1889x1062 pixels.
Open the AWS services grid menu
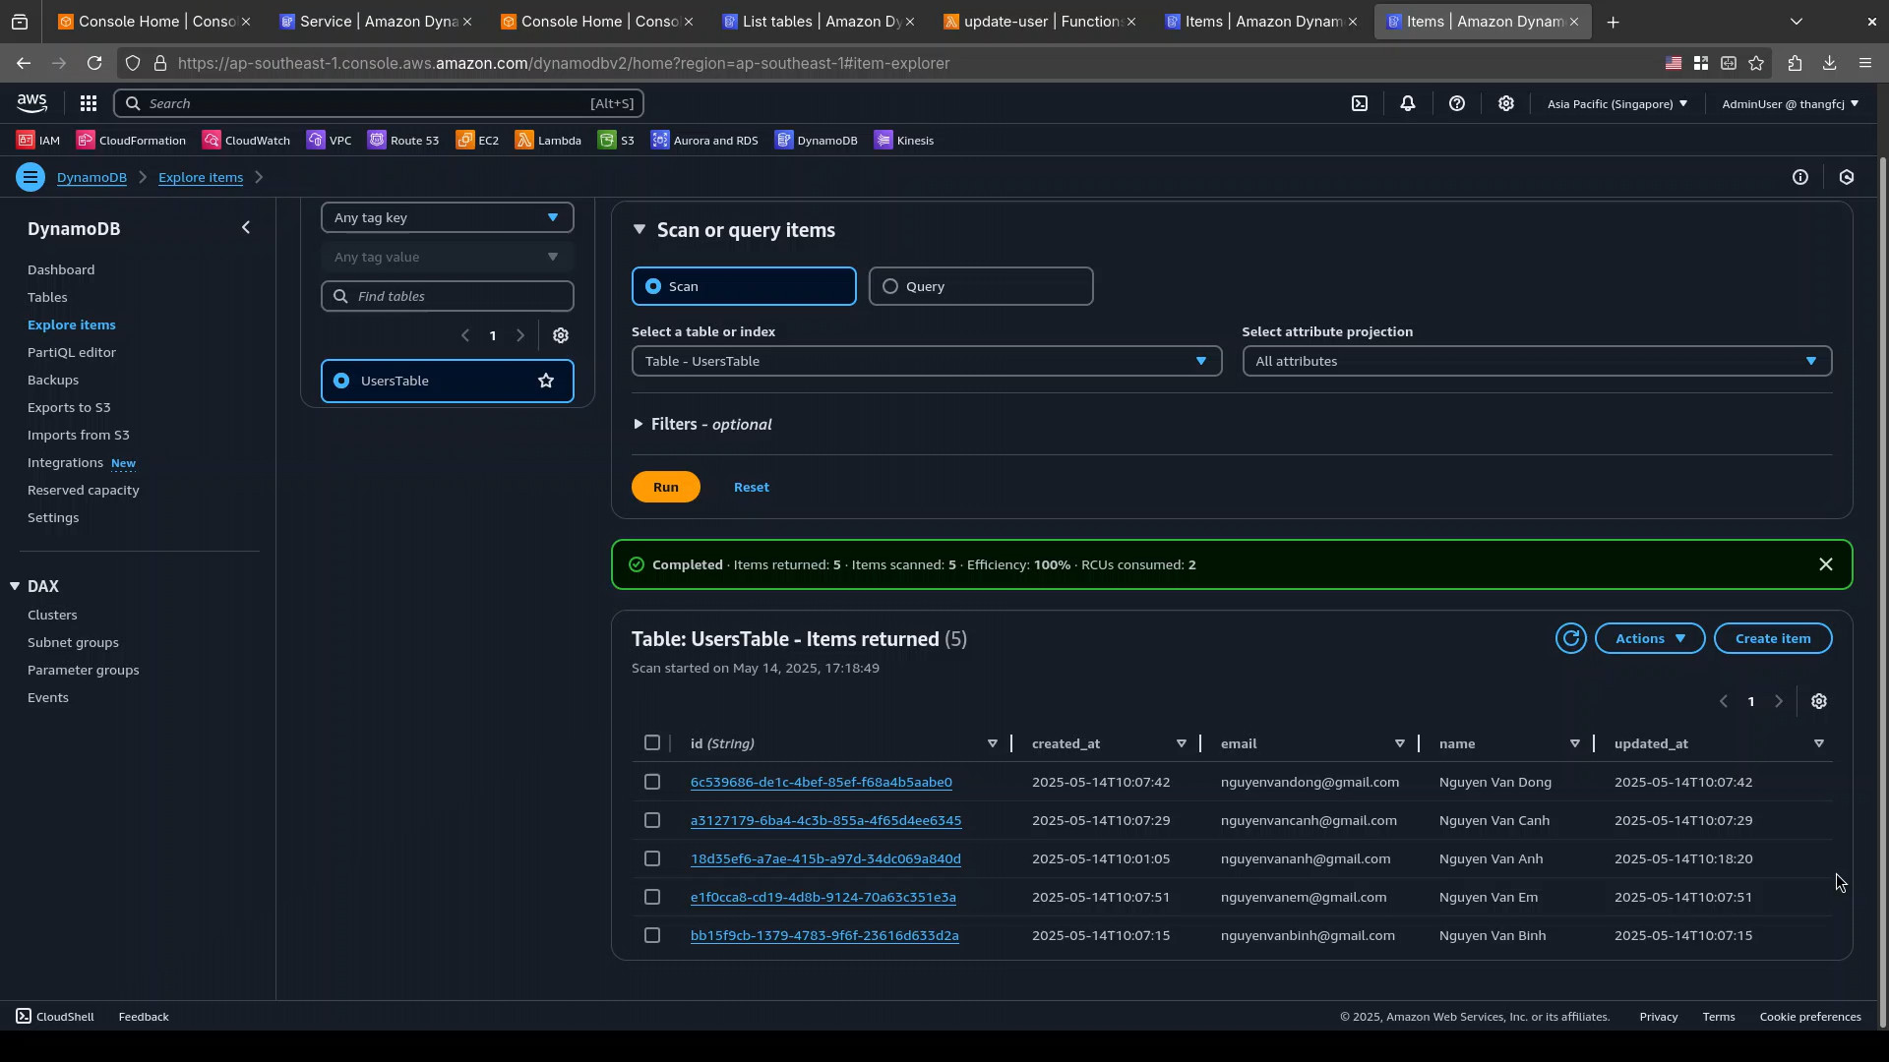pos(88,103)
